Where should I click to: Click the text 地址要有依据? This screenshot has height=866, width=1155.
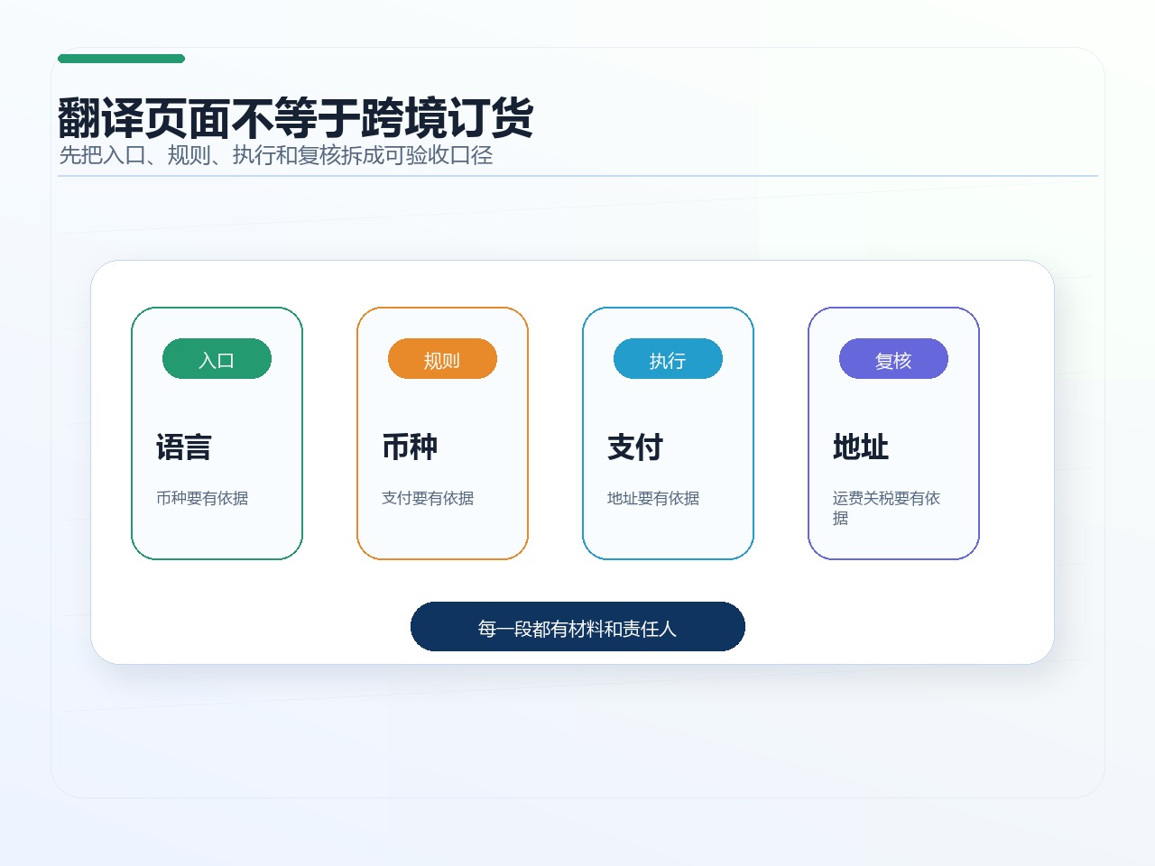click(x=653, y=498)
